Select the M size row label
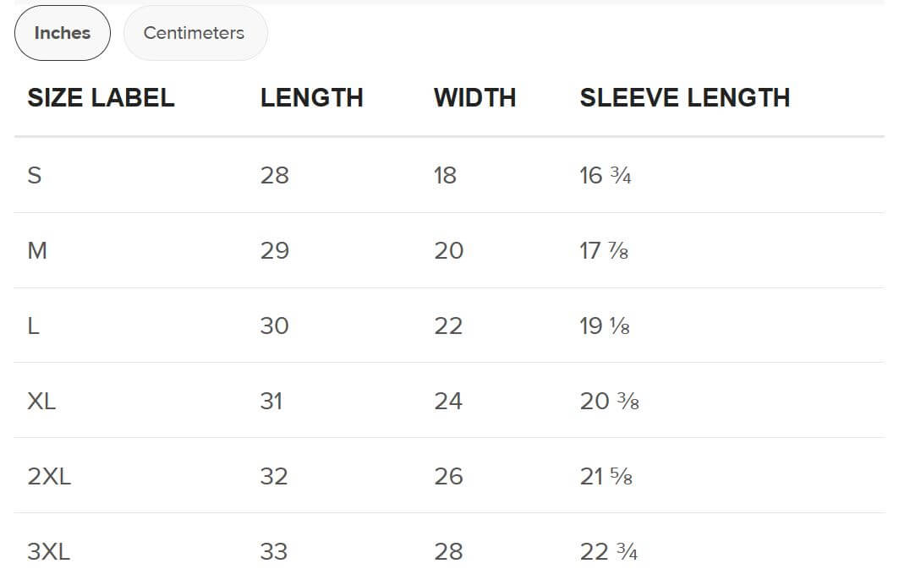The height and width of the screenshot is (580, 899). pyautogui.click(x=37, y=250)
